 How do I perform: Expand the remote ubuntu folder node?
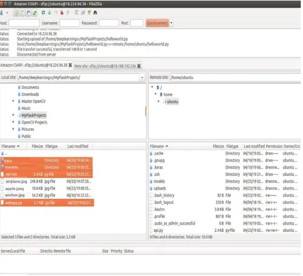159,101
